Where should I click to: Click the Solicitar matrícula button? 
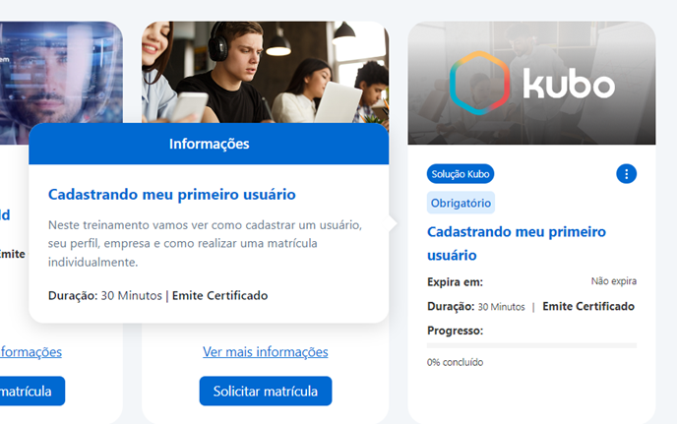tap(266, 392)
